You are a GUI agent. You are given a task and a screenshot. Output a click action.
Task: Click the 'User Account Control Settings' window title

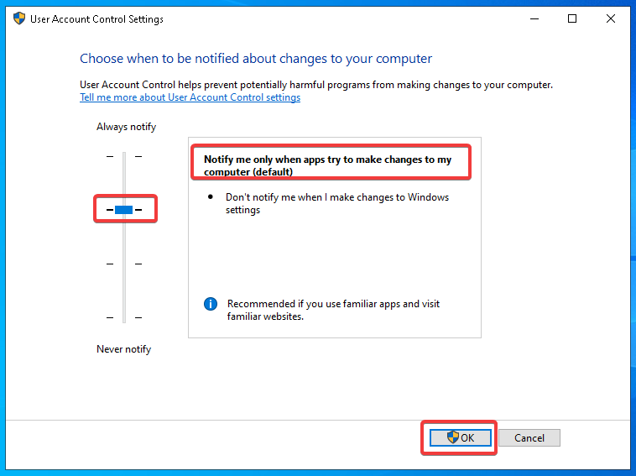coord(96,19)
